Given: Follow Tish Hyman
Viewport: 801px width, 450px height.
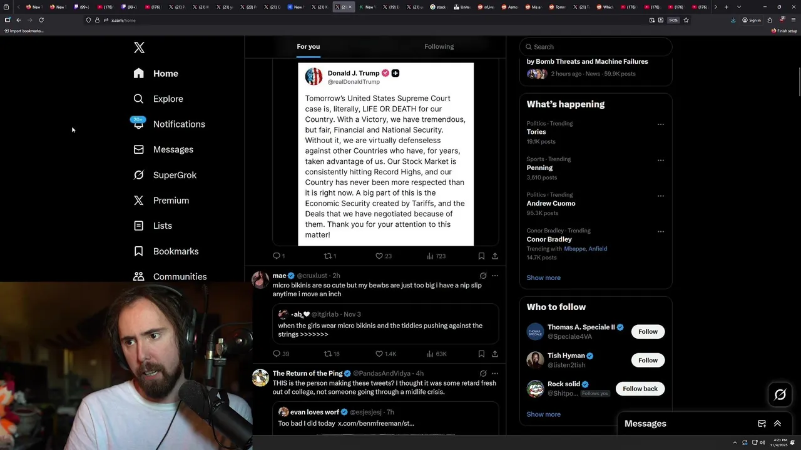Looking at the screenshot, I should tap(648, 360).
